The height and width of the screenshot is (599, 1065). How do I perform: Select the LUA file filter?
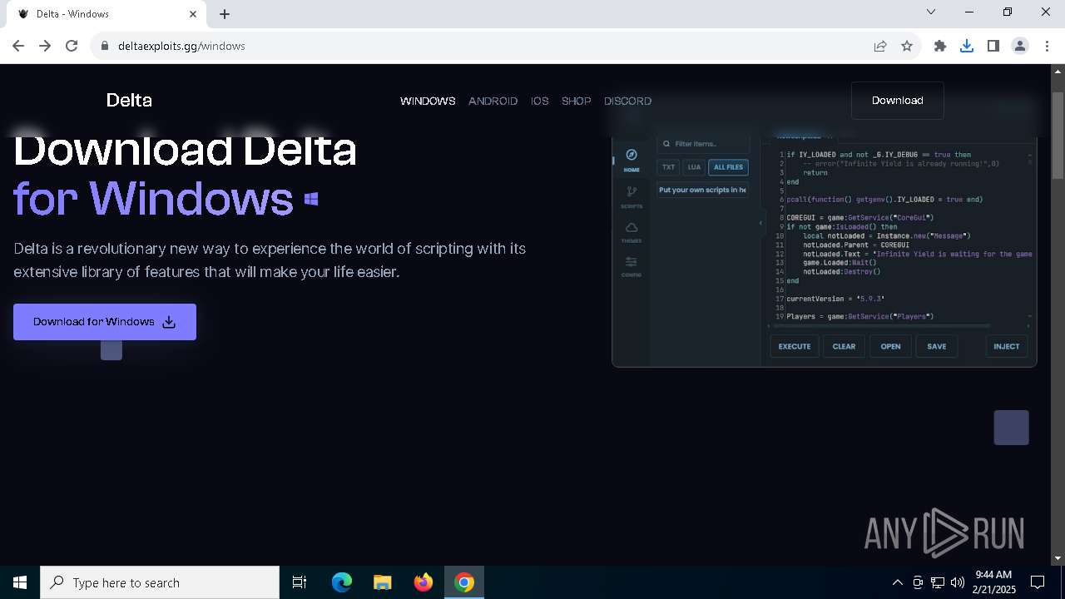tap(694, 167)
